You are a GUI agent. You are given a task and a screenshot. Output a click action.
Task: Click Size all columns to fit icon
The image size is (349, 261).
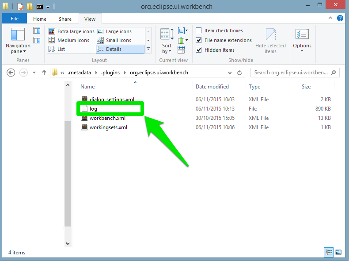181,50
